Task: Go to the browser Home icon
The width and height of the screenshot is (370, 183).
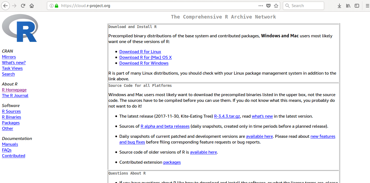Action: point(32,5)
